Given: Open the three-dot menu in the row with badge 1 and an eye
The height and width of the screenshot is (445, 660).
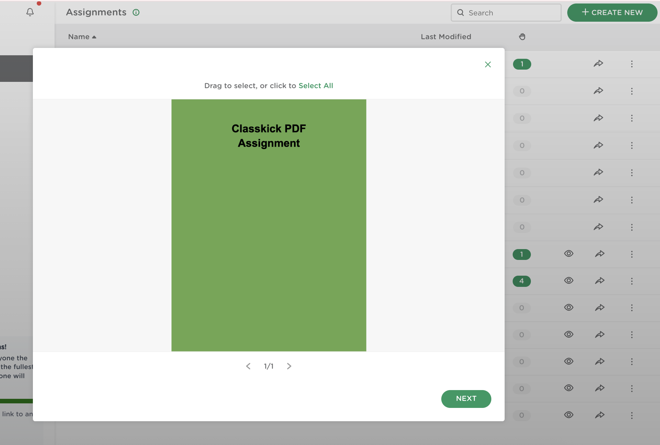Looking at the screenshot, I should click(x=632, y=254).
